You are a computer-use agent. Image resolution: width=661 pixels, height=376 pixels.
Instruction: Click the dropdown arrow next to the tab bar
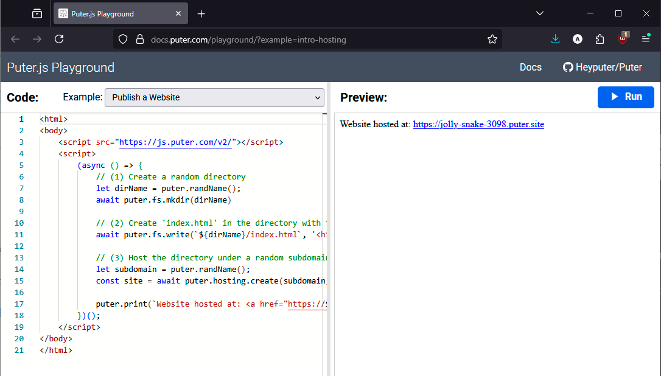coord(540,13)
